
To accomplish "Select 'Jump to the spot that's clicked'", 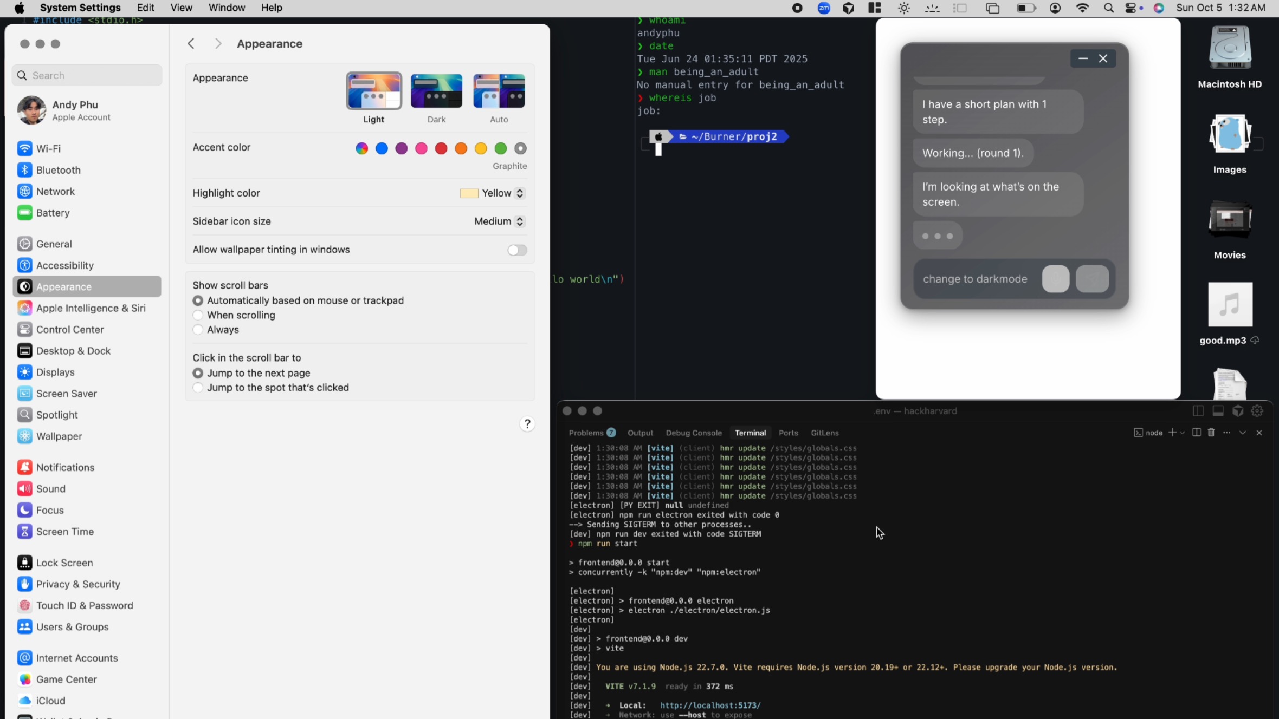I will (x=198, y=388).
